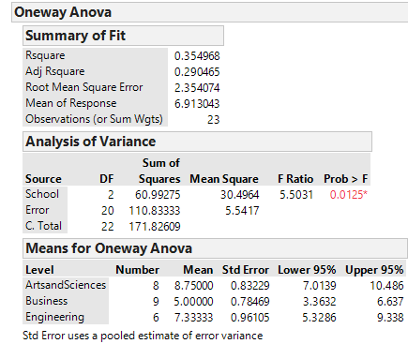Select the std error 0.96105
The image size is (408, 344).
coord(250,318)
